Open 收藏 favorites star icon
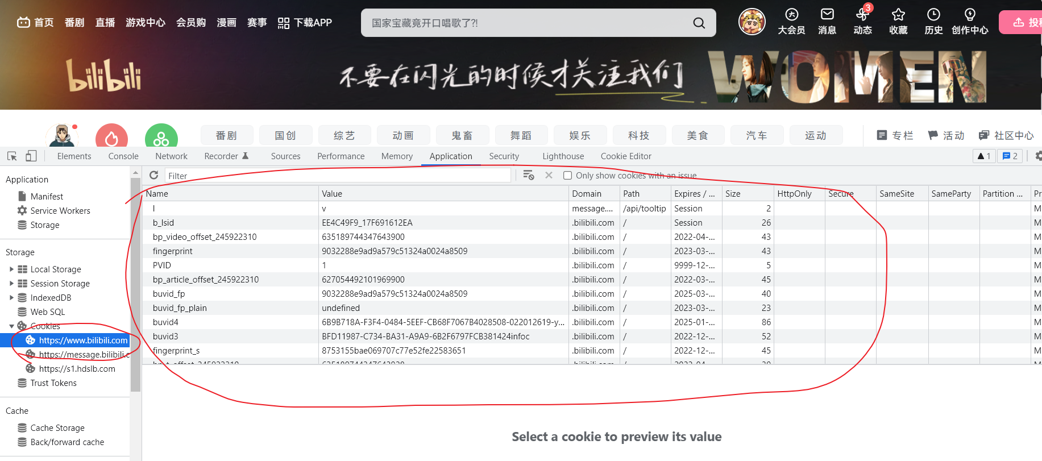The width and height of the screenshot is (1042, 461). 898,22
